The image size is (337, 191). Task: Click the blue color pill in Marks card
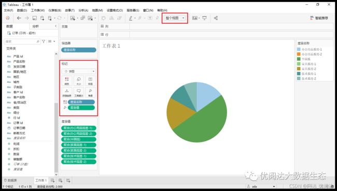(x=81, y=102)
